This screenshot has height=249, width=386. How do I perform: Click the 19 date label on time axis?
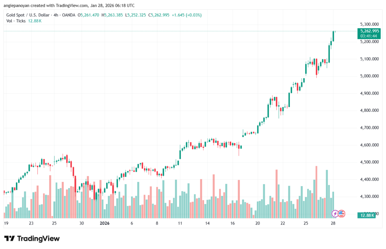(5, 223)
